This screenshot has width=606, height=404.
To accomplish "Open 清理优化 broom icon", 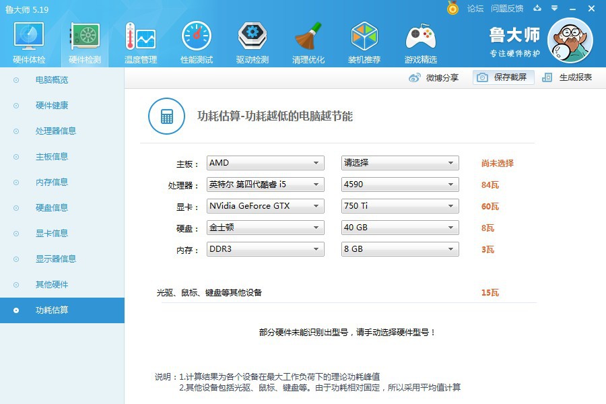I will coord(308,36).
